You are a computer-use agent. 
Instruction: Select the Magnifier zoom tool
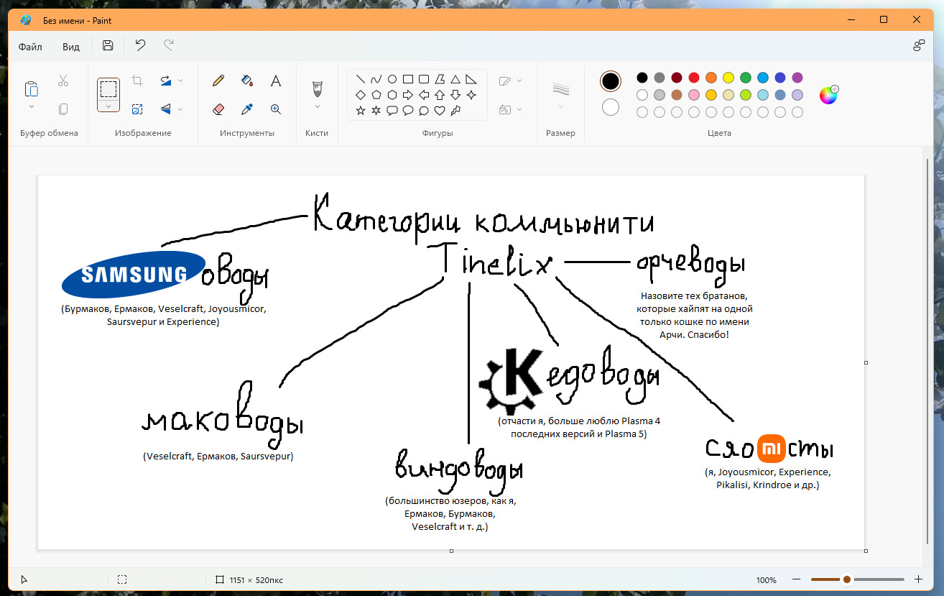(275, 109)
